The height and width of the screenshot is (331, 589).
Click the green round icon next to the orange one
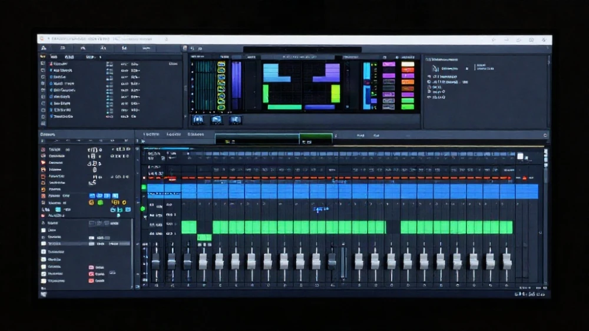click(x=100, y=203)
